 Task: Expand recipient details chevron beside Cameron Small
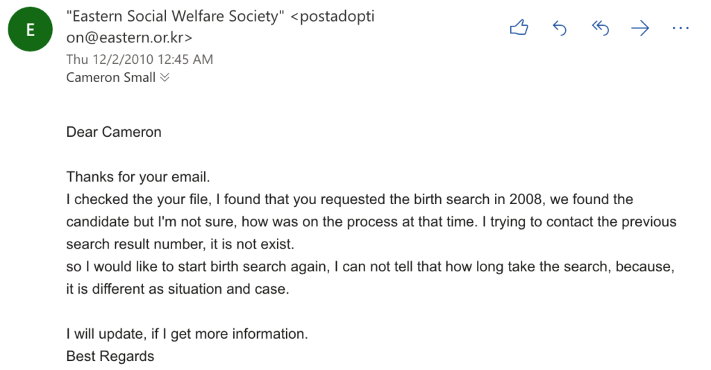pyautogui.click(x=165, y=78)
